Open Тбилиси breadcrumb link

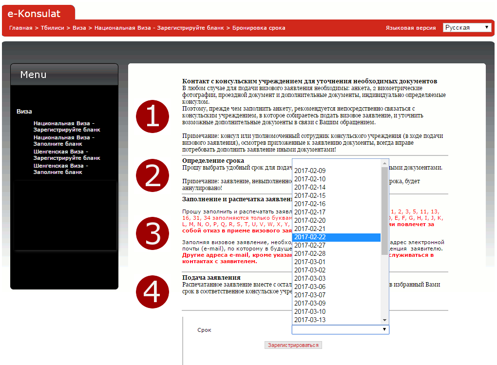(52, 28)
